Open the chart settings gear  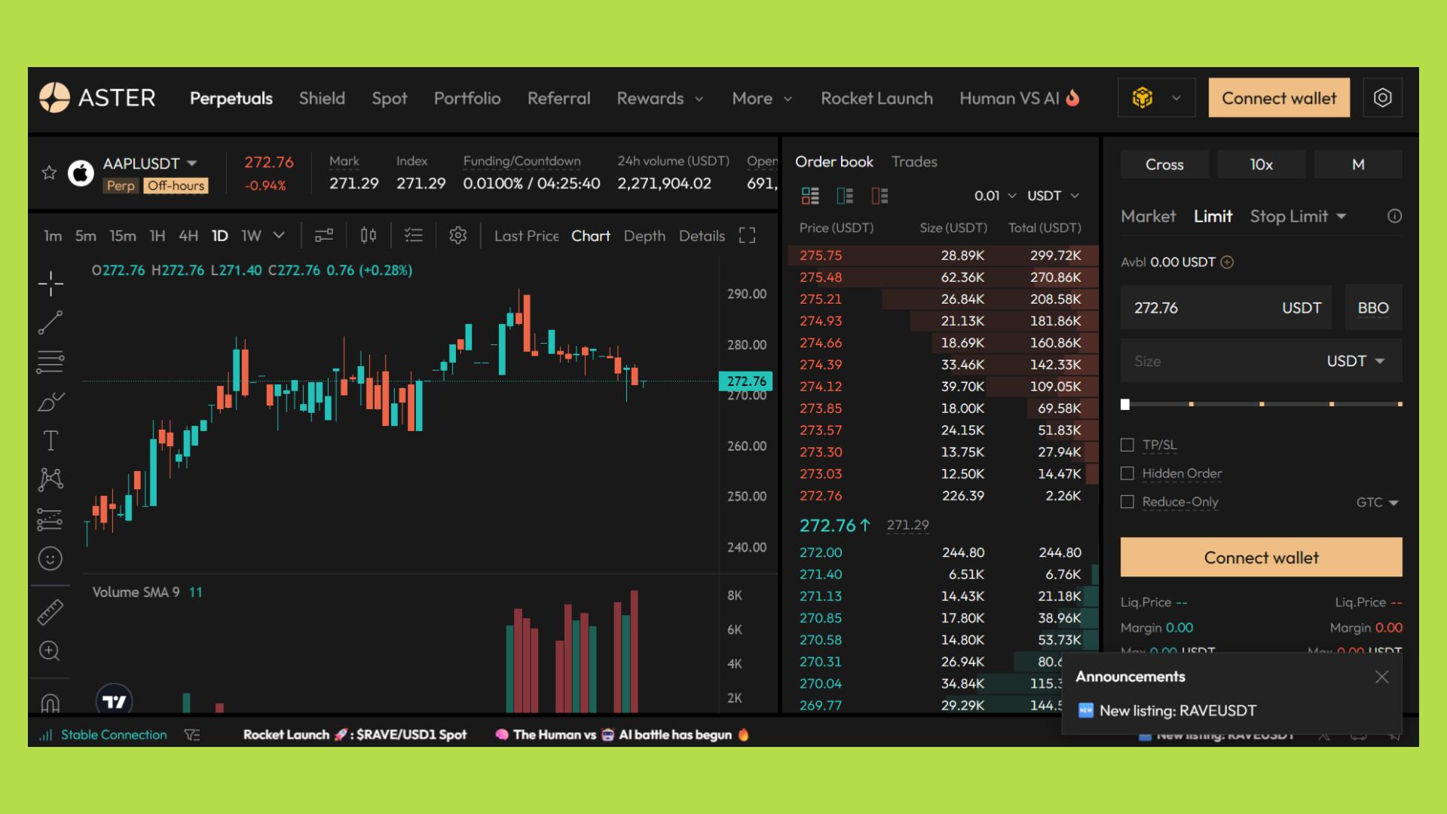(457, 236)
